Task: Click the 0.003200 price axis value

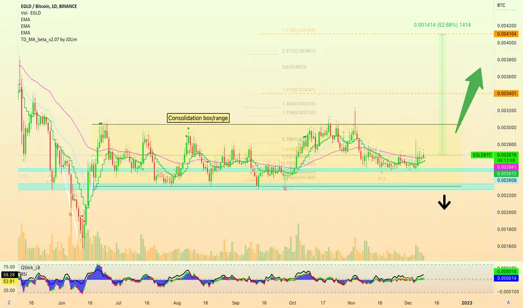Action: 507,110
